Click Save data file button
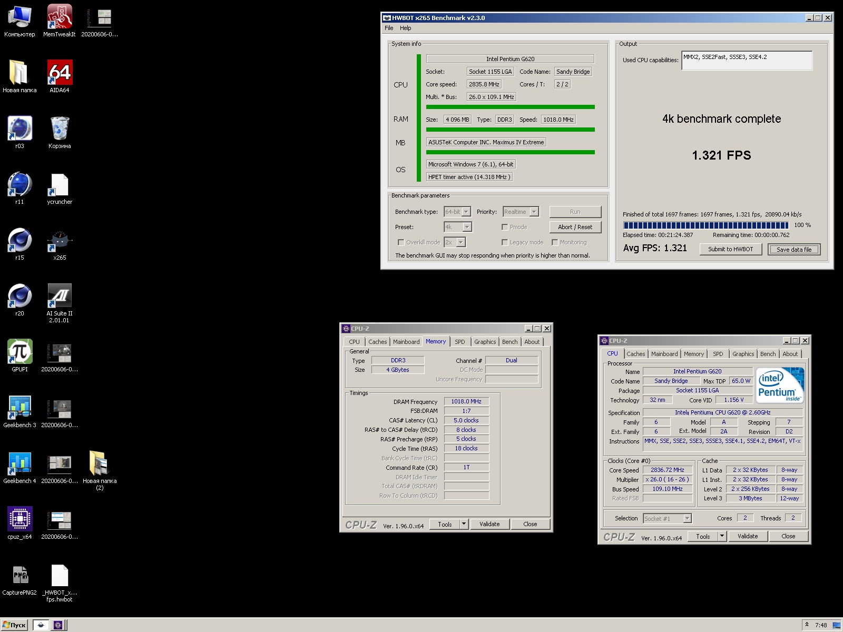This screenshot has height=632, width=843. click(x=794, y=249)
